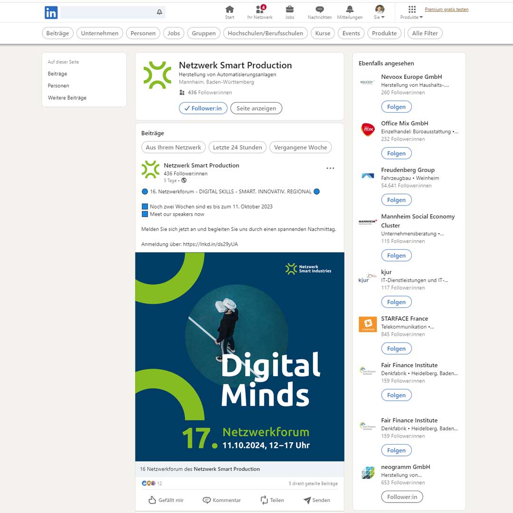Click the globe visibility icon under post
Image resolution: width=513 pixels, height=513 pixels.
pyautogui.click(x=184, y=180)
